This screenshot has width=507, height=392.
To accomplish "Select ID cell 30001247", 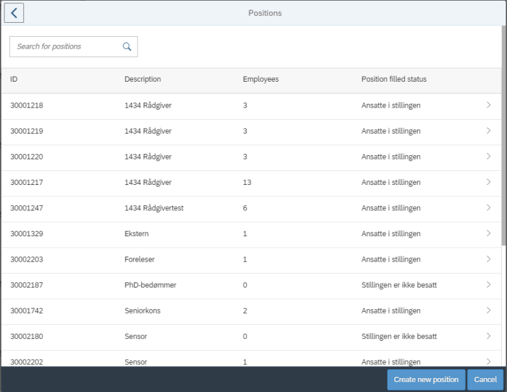I will (x=27, y=208).
